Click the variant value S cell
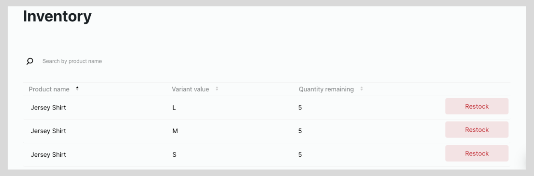534x176 pixels. pyautogui.click(x=174, y=155)
